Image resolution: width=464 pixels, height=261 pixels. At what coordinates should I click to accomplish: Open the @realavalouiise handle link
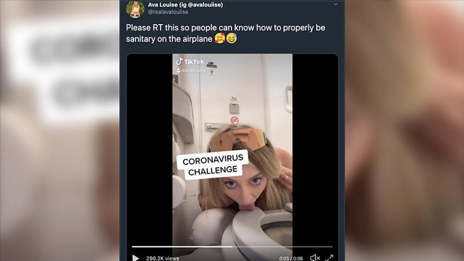(x=168, y=12)
